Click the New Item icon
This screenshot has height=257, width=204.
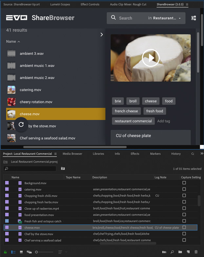click(188, 252)
